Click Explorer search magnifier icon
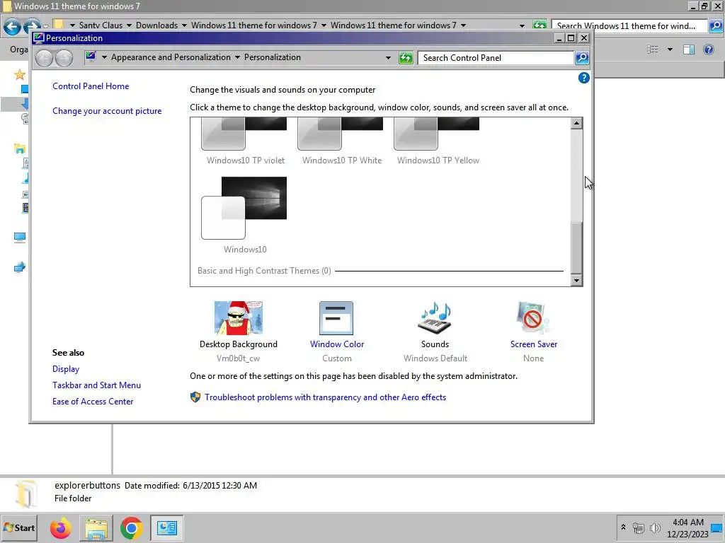 coord(715,26)
